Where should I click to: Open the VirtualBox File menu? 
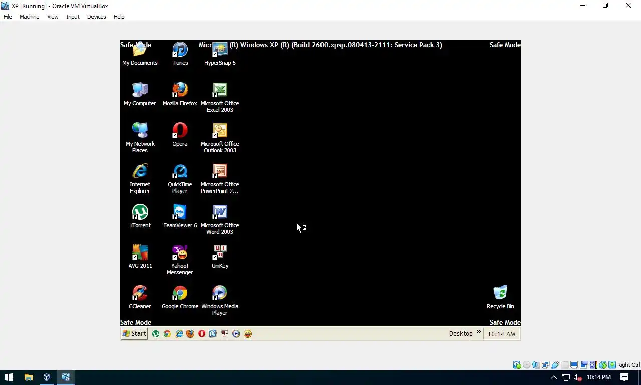8,17
